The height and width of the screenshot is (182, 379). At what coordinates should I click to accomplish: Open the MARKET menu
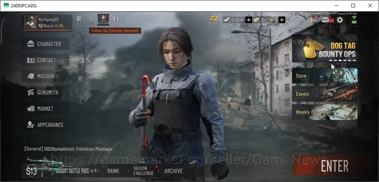tap(46, 108)
